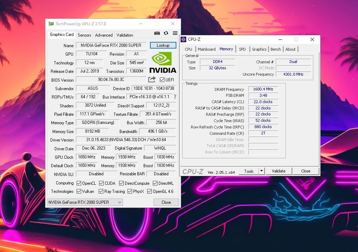Image resolution: width=358 pixels, height=252 pixels.
Task: Click the Validate button in CPU-Z
Action: pos(279,171)
